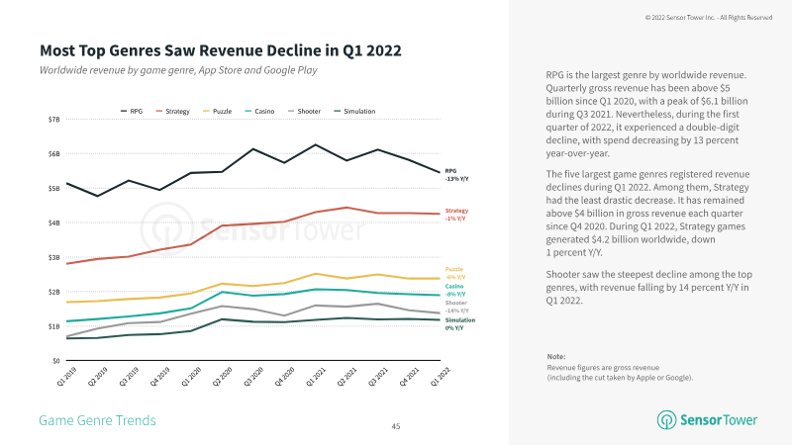792x445 pixels.
Task: Select the RPG legend color marker
Action: tap(123, 112)
